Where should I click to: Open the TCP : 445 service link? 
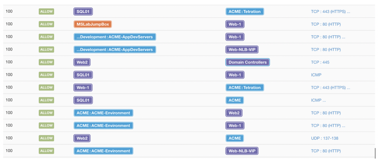coord(320,62)
